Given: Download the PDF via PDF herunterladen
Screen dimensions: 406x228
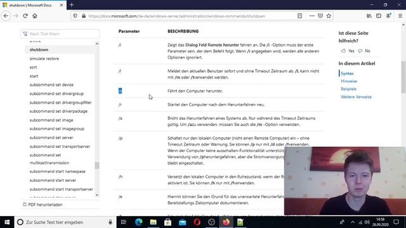Looking at the screenshot, I should 43,205.
